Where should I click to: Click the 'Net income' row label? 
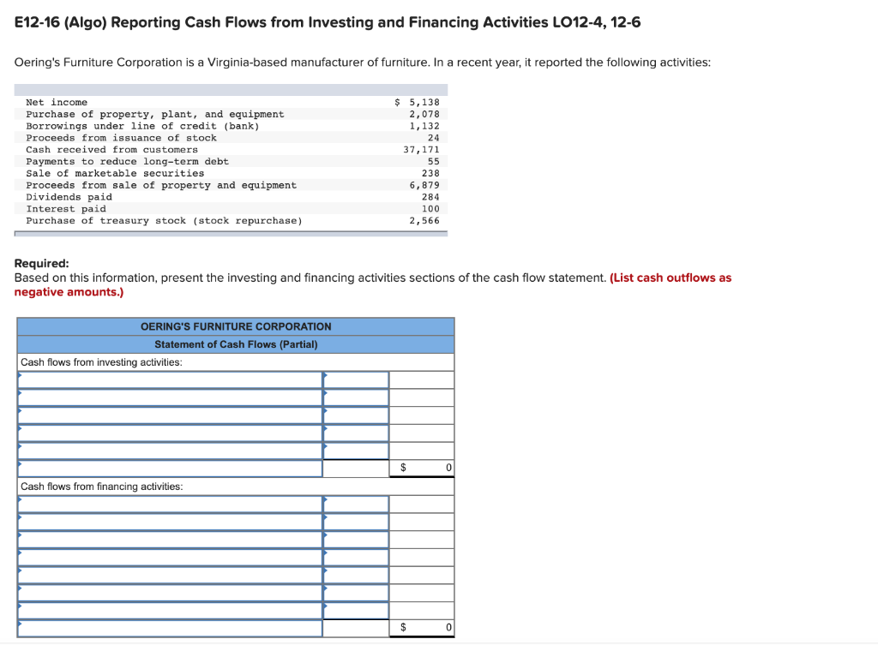(57, 103)
